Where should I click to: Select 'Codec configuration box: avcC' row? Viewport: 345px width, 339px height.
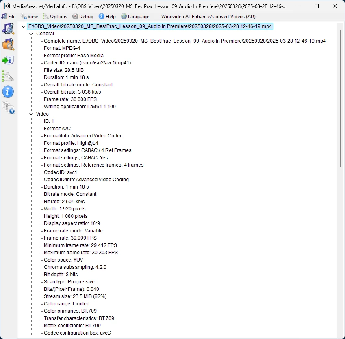click(x=78, y=333)
